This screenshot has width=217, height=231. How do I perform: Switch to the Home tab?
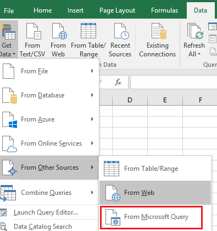(x=43, y=10)
